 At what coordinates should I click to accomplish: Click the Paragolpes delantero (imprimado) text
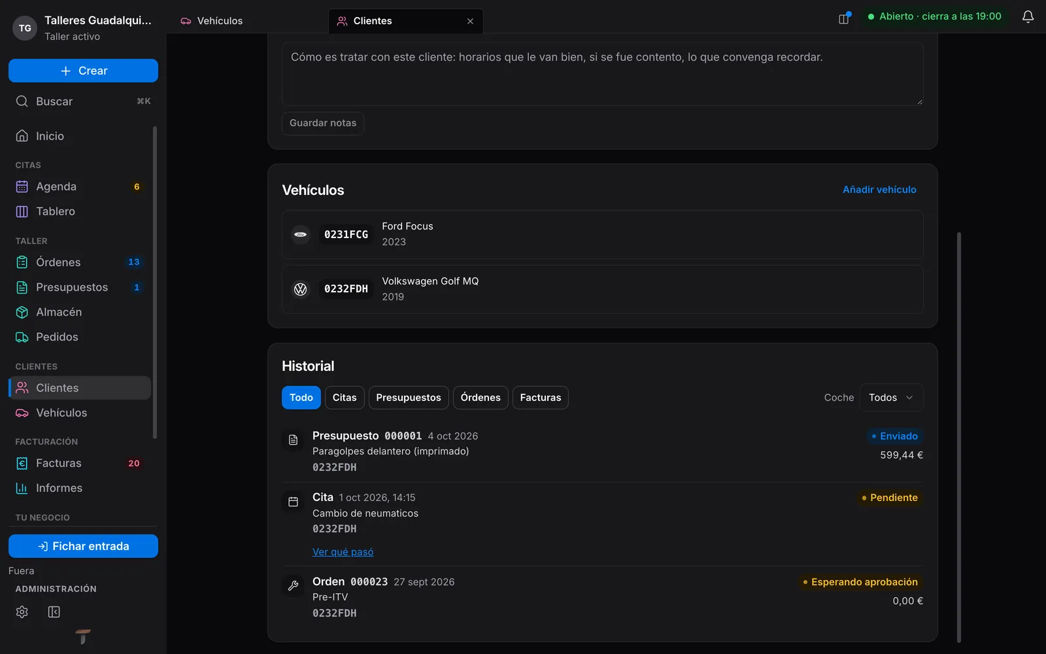pos(391,451)
